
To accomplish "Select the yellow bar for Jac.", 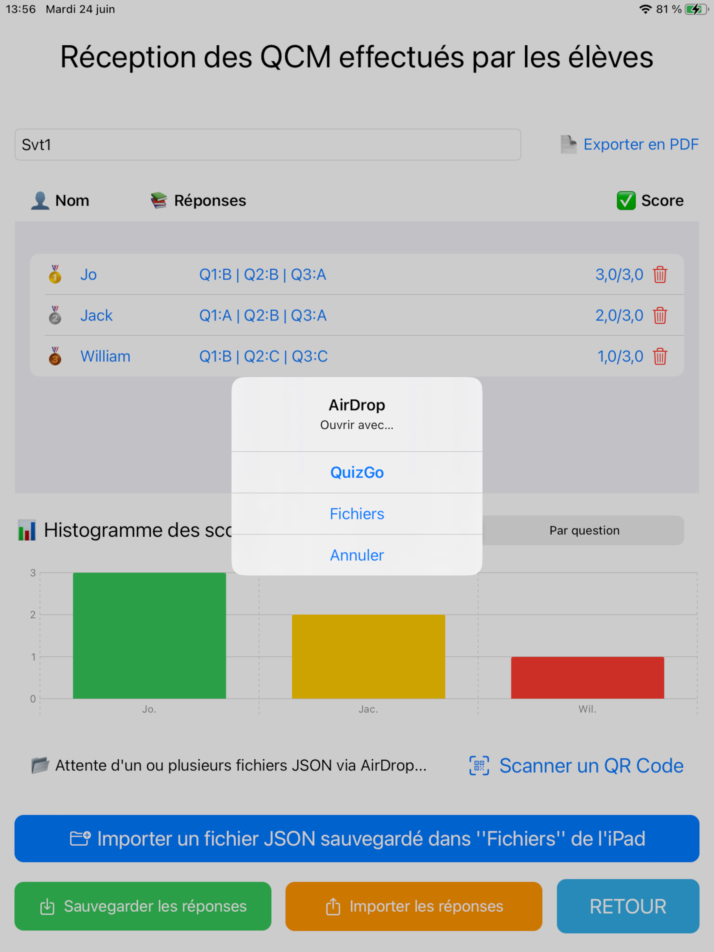I will pyautogui.click(x=369, y=657).
